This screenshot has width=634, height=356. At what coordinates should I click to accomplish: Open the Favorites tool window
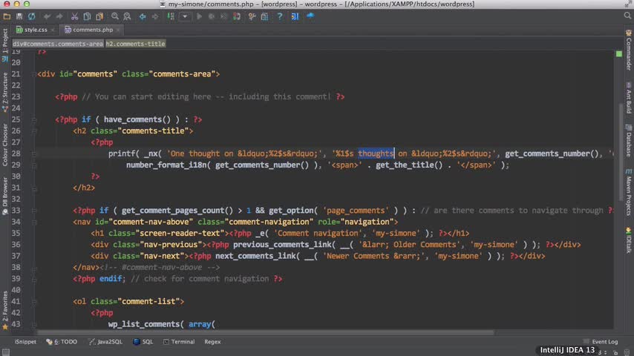[x=5, y=310]
